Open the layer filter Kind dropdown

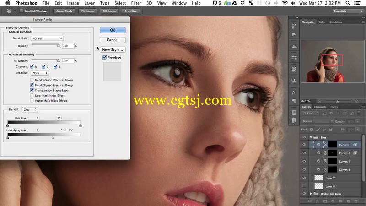tap(311, 113)
